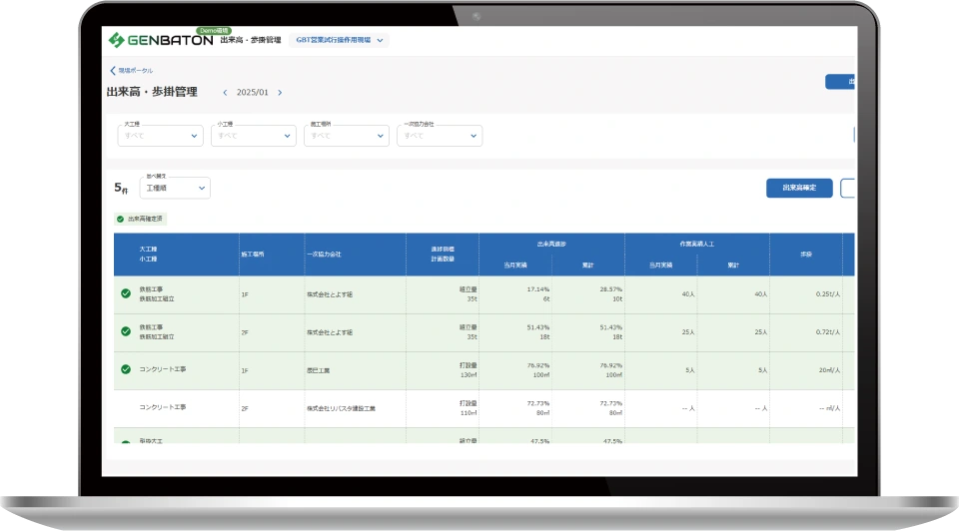This screenshot has width=959, height=531.
Task: Click green check icon of 鉄筋工事 1F row
Action: point(126,293)
